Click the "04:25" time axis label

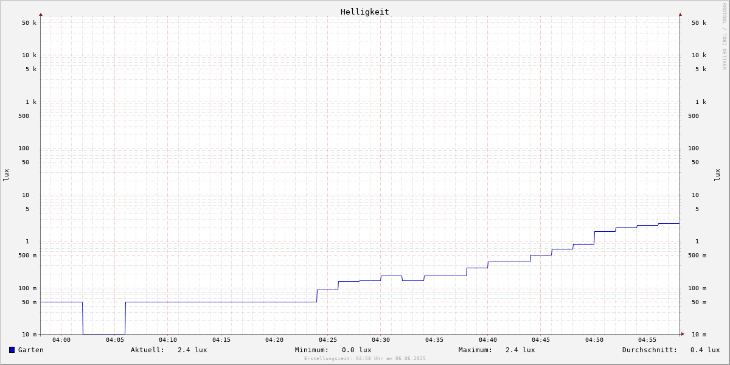click(328, 340)
